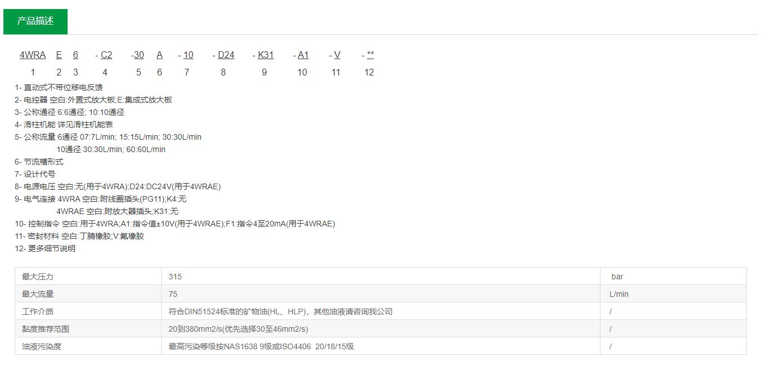Click the ** details code segment
Screen dimensions: 765x383
coord(370,55)
